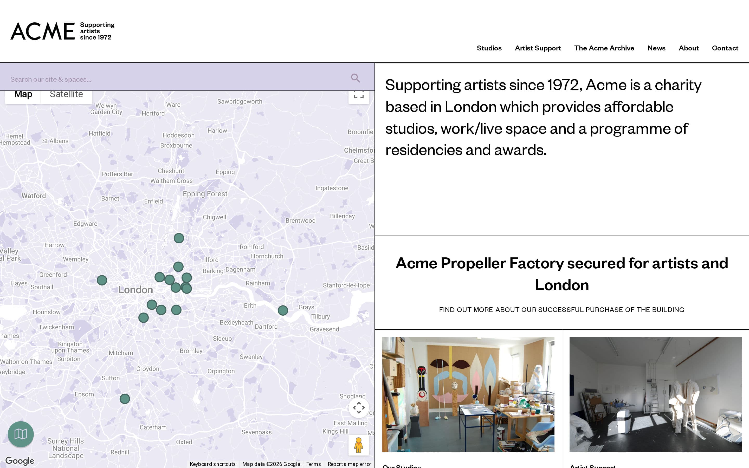Screen dimensions: 749x468
Task: Go to The Acme Archive
Action: [x=604, y=48]
